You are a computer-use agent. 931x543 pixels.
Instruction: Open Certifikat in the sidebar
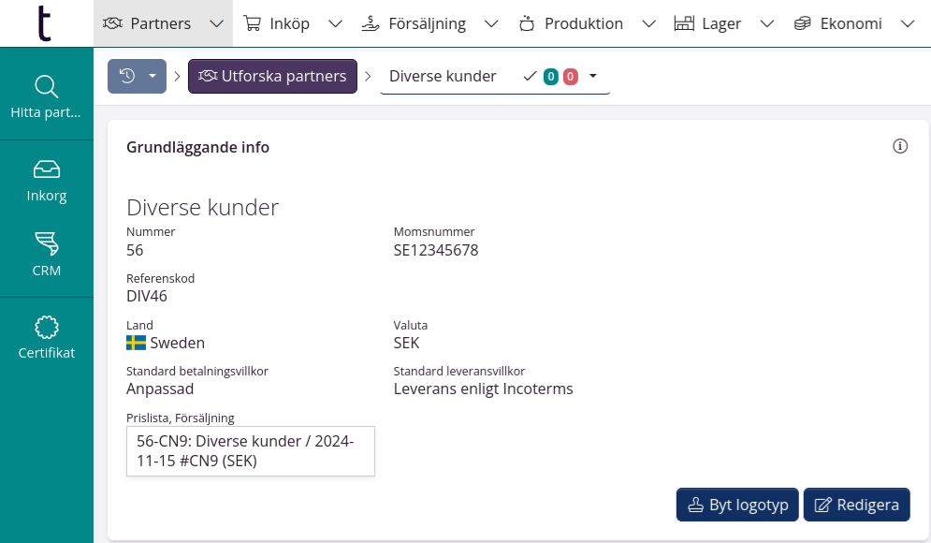[x=47, y=337]
